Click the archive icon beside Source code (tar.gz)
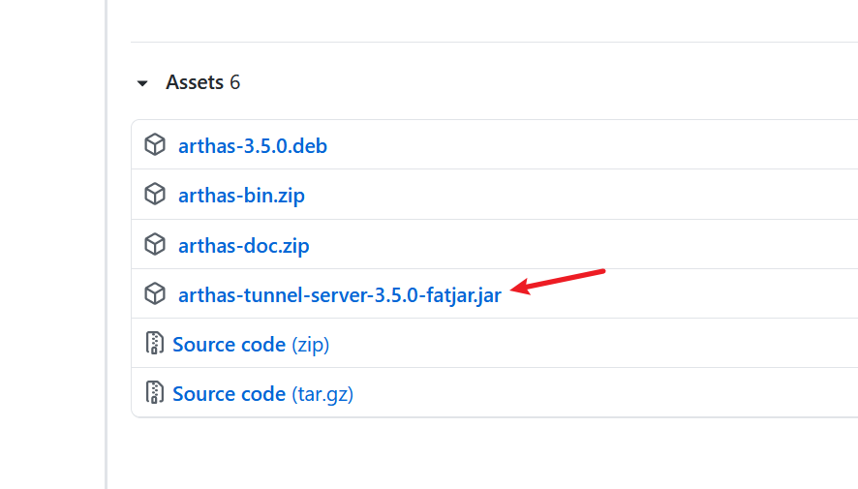The image size is (858, 489). [154, 392]
